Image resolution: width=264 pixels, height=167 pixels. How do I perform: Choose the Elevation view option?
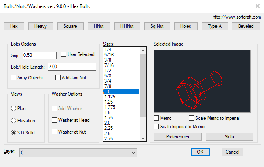tap(14, 121)
